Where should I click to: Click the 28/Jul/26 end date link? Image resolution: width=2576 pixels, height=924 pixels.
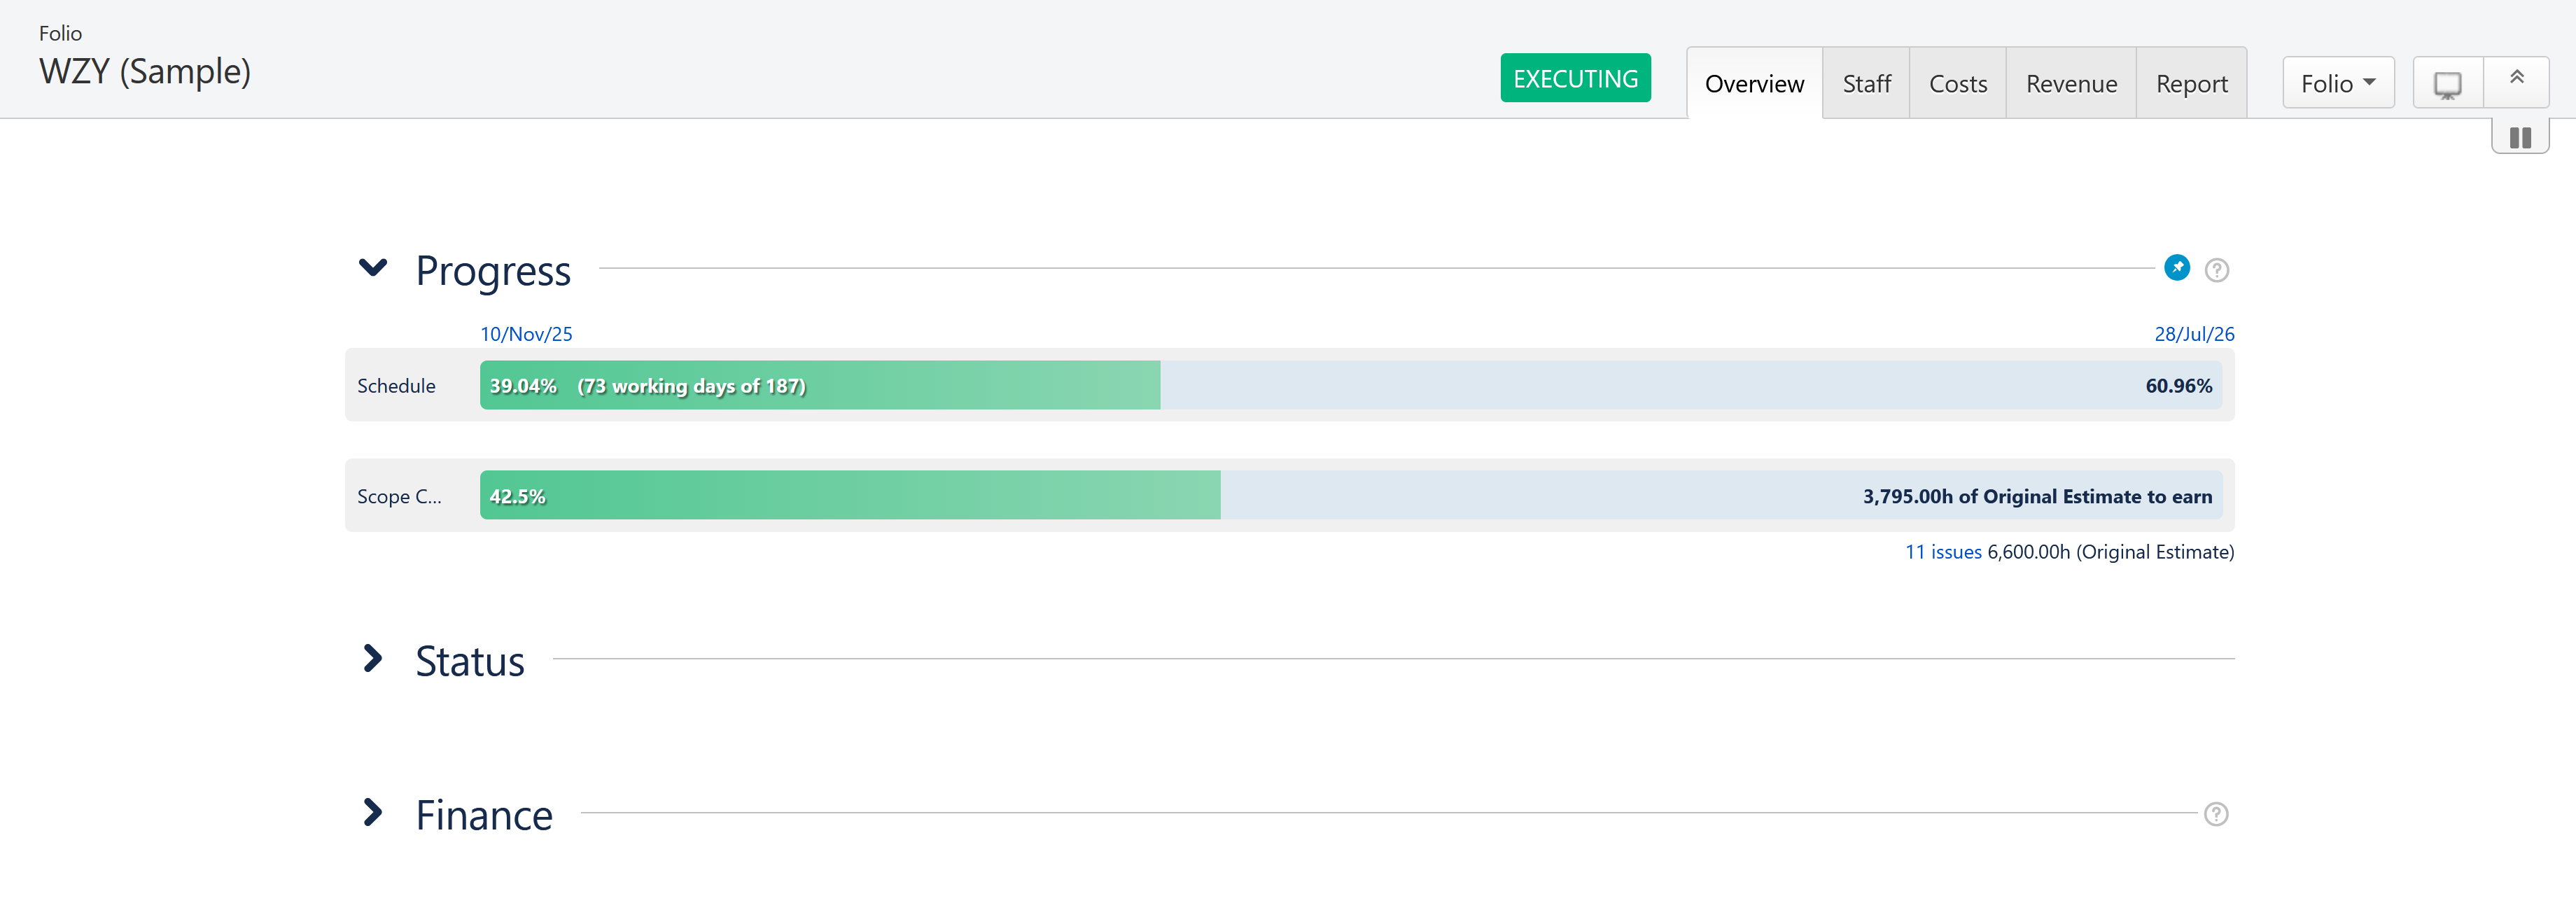(2193, 334)
